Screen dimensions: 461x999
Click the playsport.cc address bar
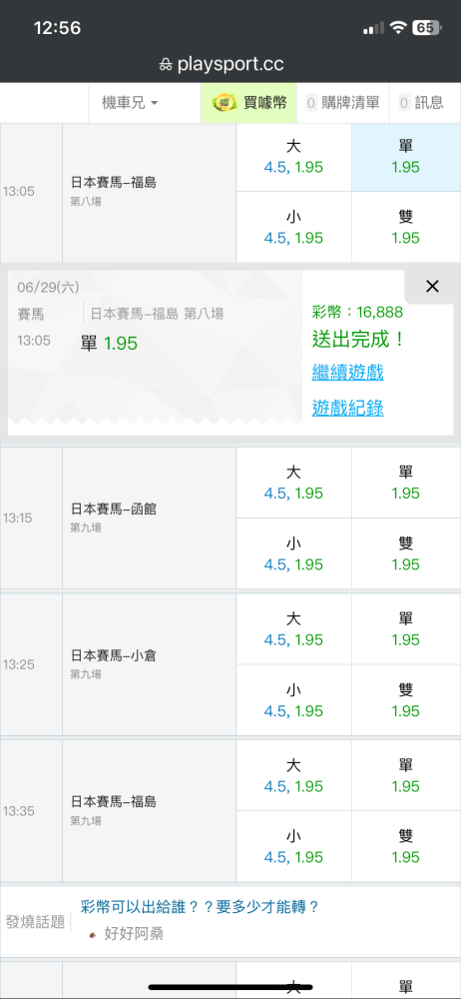pyautogui.click(x=230, y=64)
